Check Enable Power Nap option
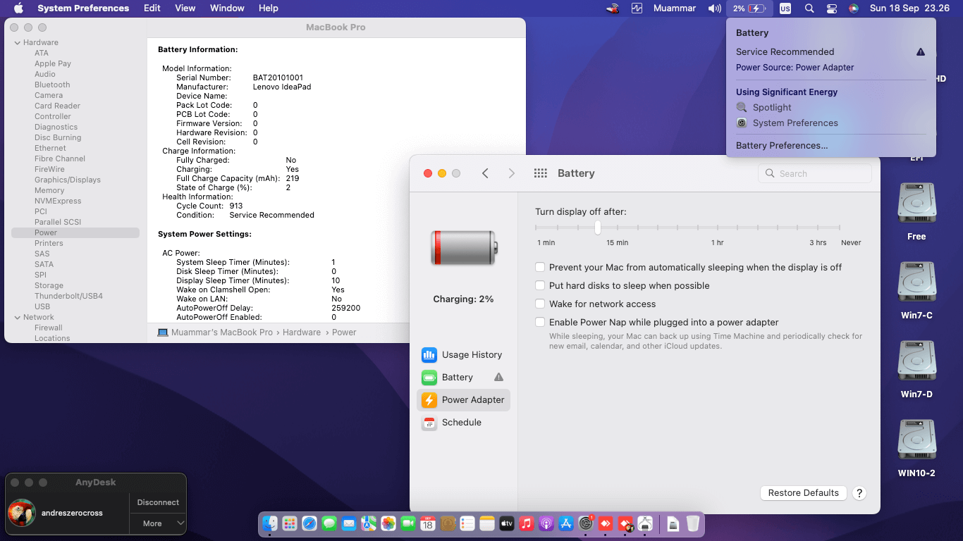 pos(540,323)
